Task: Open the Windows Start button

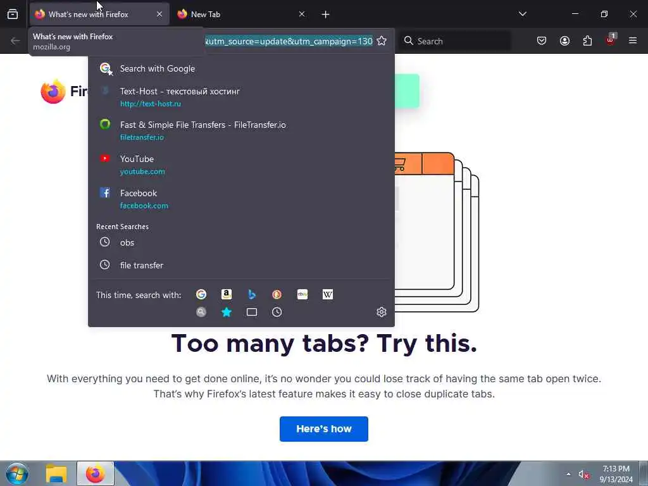Action: 17,473
